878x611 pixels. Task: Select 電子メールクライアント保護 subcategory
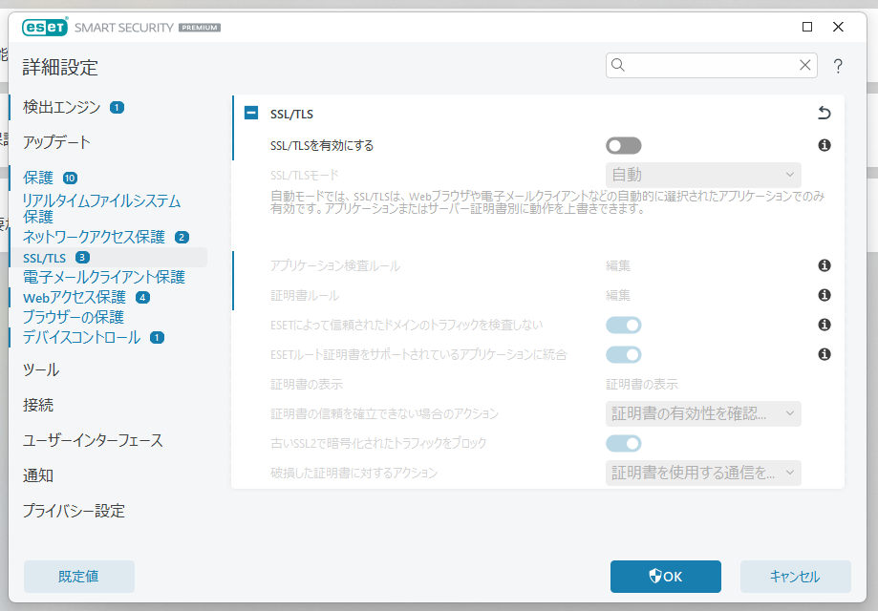point(104,277)
